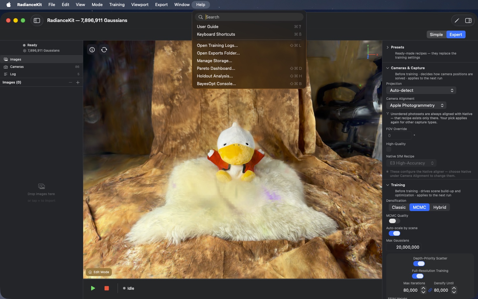Image resolution: width=478 pixels, height=299 pixels.
Task: Click the Cameras row camera icon
Action: pyautogui.click(x=6, y=67)
